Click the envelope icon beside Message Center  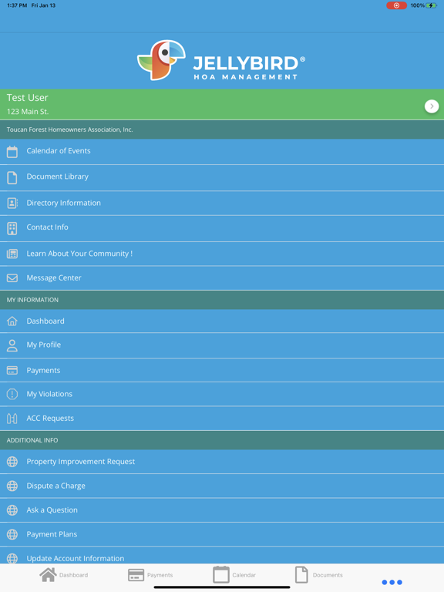coord(12,277)
